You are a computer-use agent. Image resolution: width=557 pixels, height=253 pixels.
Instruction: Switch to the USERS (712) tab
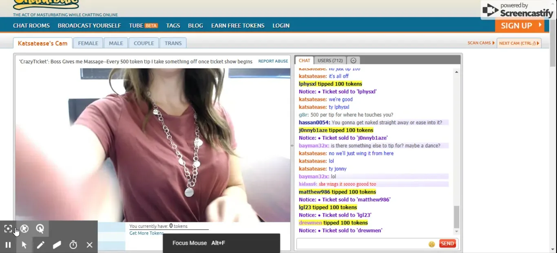coord(330,61)
